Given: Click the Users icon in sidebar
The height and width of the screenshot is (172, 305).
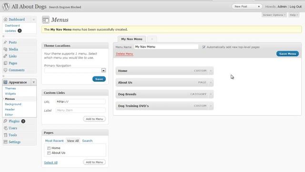Looking at the screenshot, I should (5, 128).
